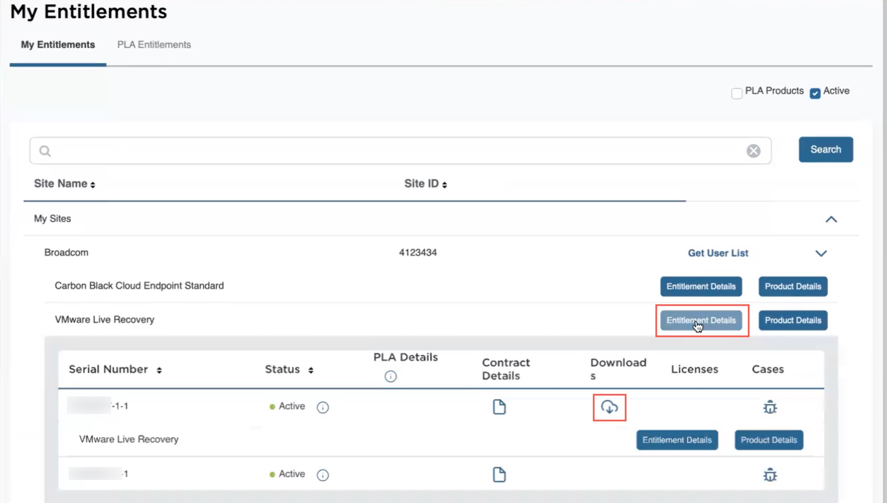Click the Serial Number sort arrows to reorder
The image size is (887, 503).
pyautogui.click(x=158, y=369)
